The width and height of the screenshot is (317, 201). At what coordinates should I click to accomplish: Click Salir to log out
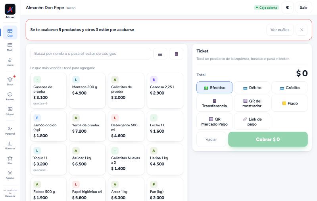(304, 8)
